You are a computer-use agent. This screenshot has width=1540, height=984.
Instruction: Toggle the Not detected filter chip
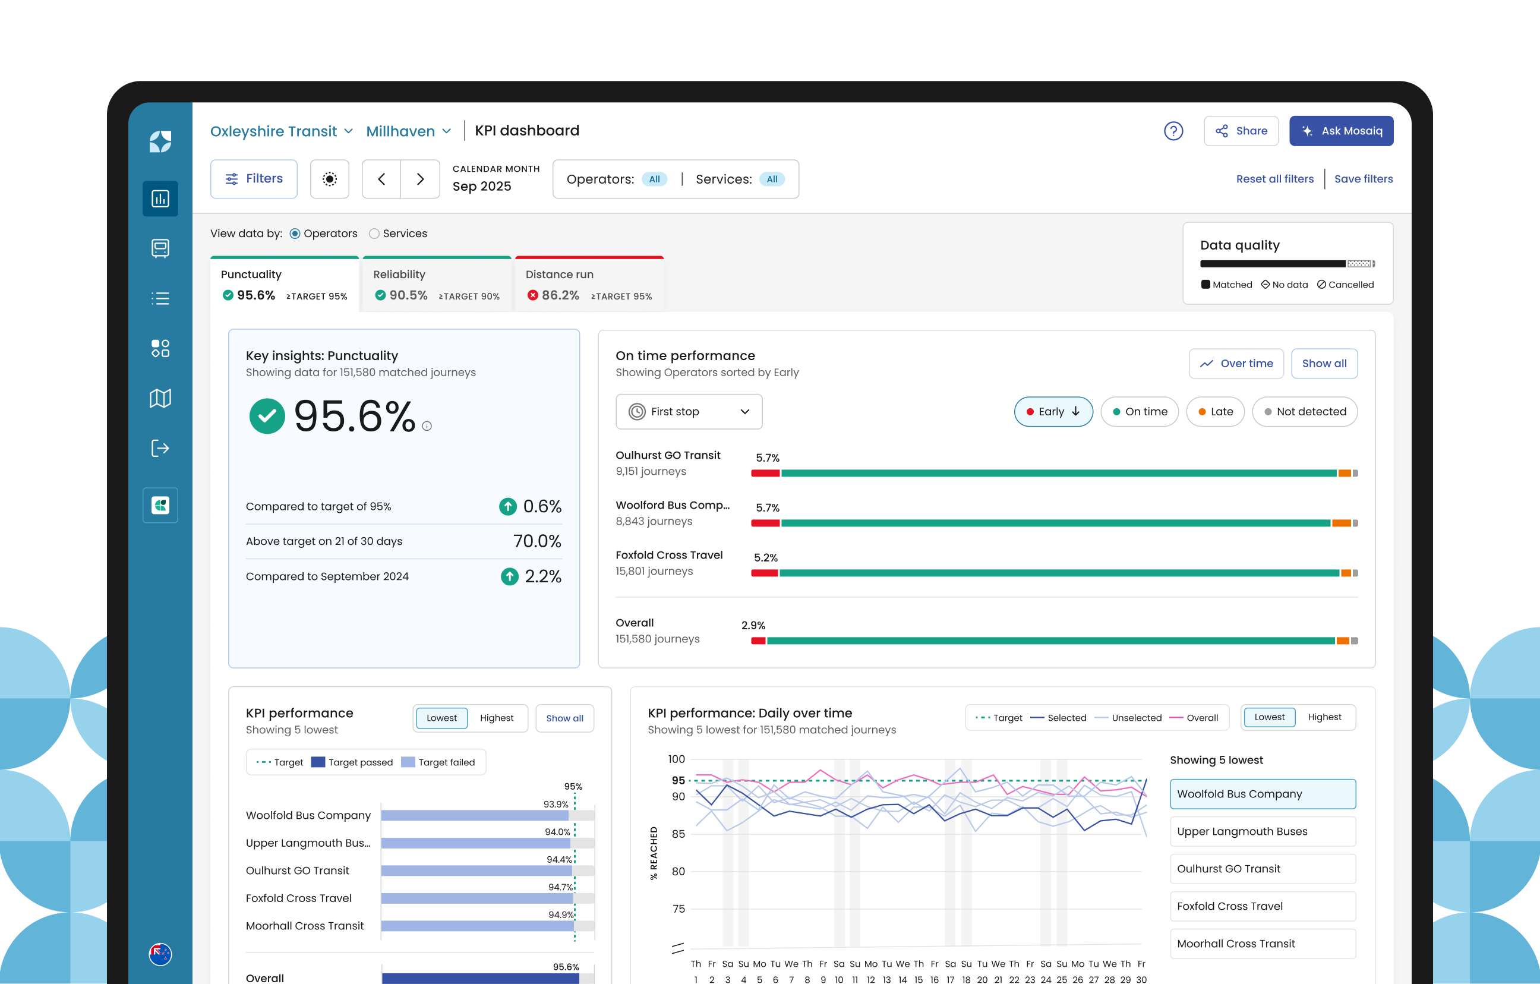coord(1305,411)
